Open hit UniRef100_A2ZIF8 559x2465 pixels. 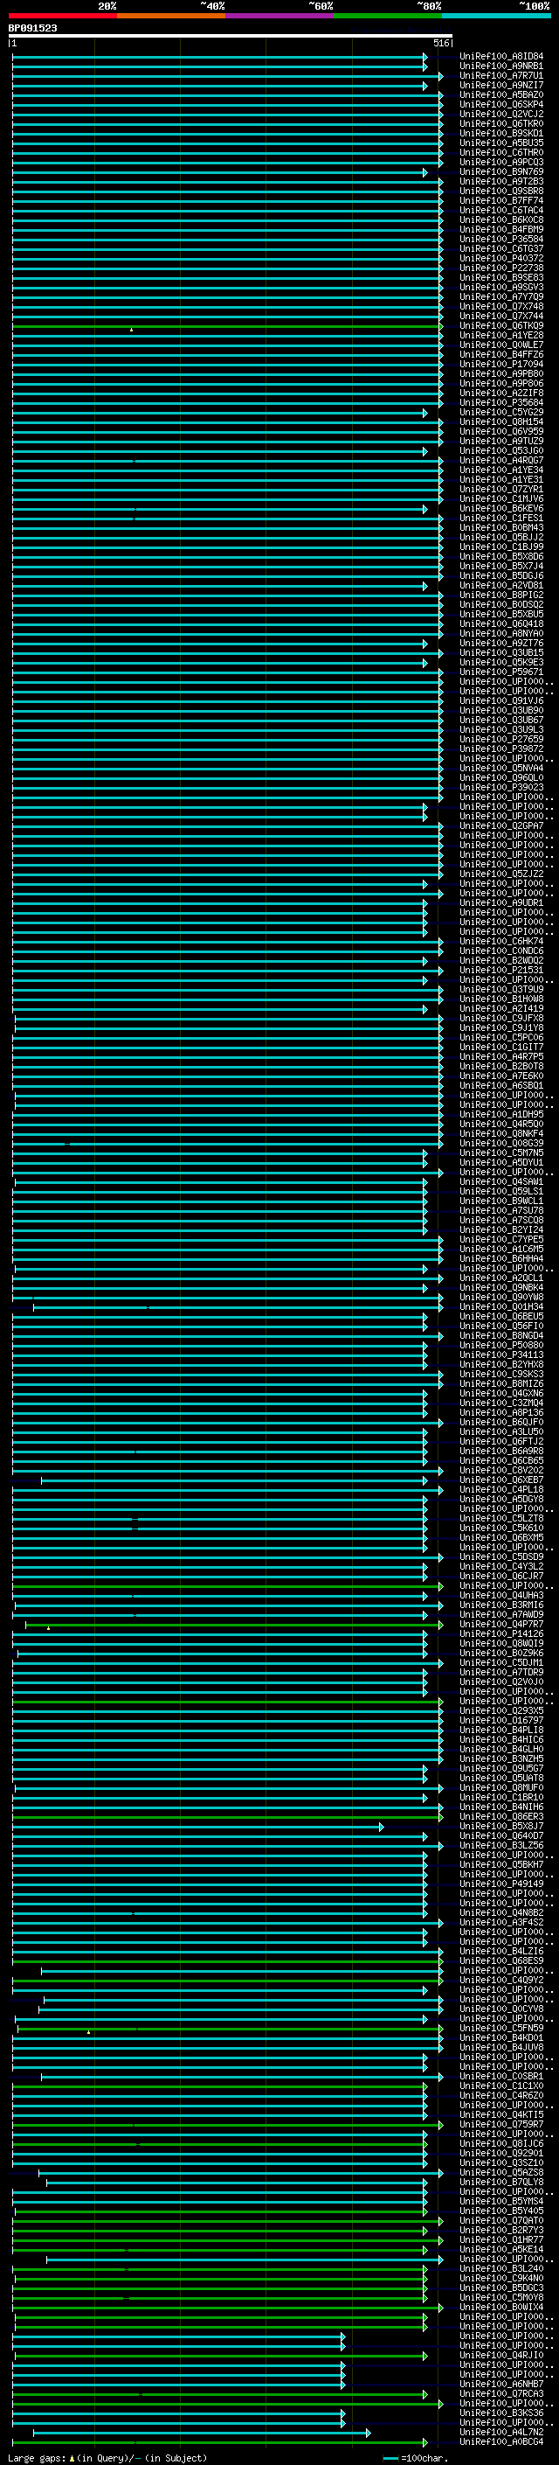[500, 393]
